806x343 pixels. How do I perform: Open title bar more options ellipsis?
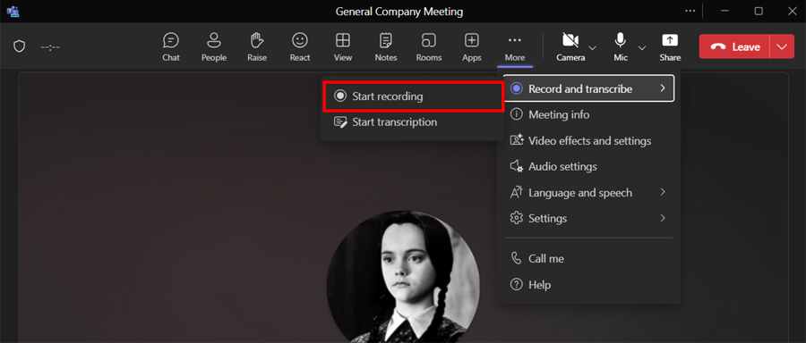click(690, 11)
